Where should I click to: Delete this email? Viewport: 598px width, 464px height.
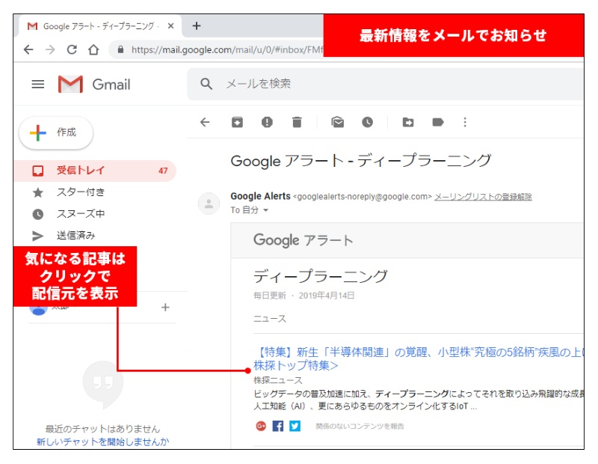(x=296, y=118)
